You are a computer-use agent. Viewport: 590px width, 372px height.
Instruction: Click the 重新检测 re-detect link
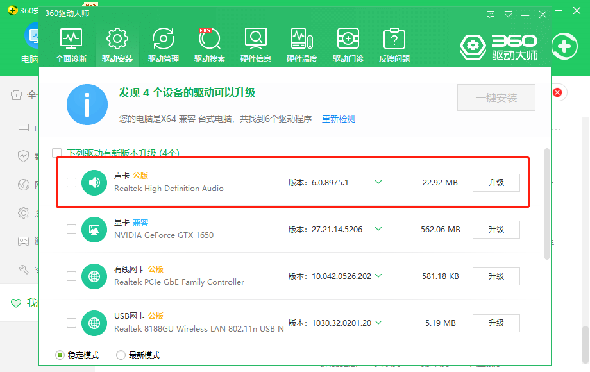(x=339, y=119)
